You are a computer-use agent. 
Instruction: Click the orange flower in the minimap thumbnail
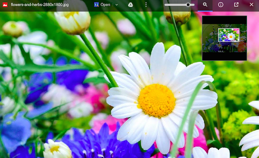(x=242, y=47)
